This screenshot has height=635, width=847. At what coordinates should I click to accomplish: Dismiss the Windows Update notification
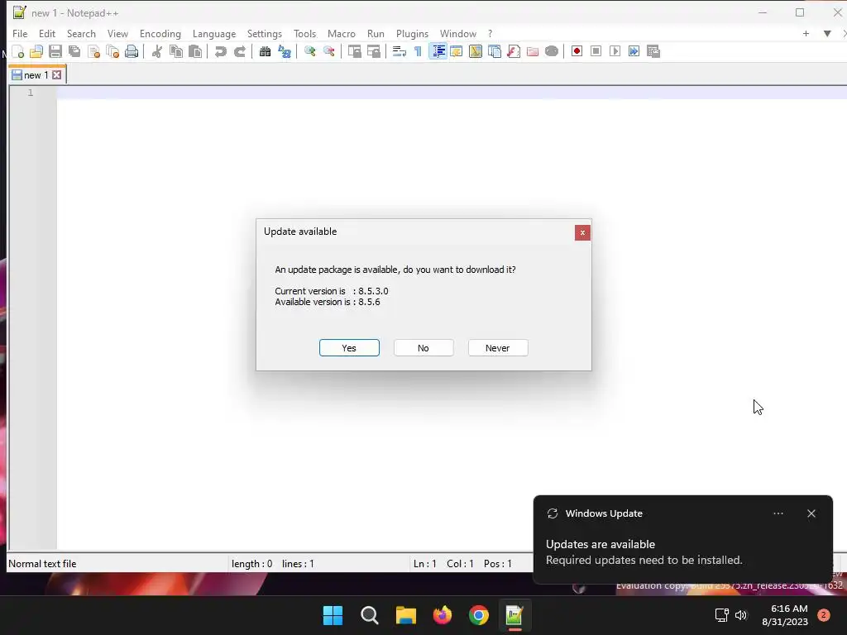811,513
